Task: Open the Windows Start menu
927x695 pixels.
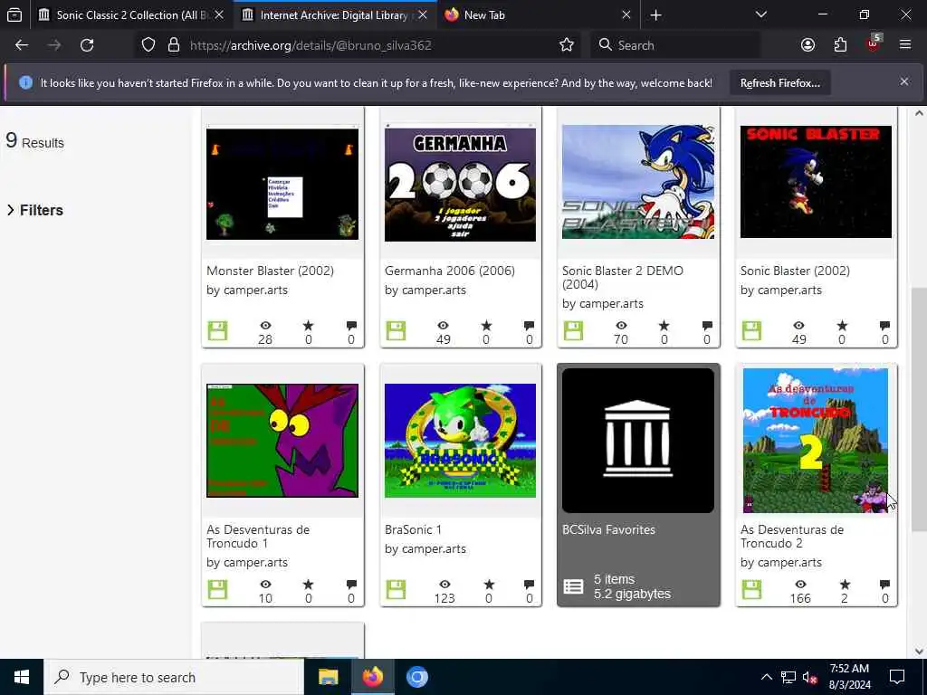Action: (22, 677)
